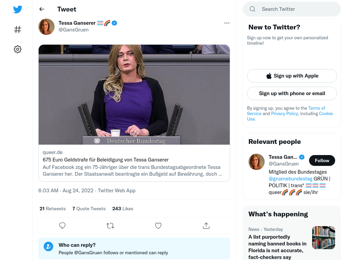Open the @gruenebundestag mention link
Screen dimensions: 347x260
tap(290, 179)
